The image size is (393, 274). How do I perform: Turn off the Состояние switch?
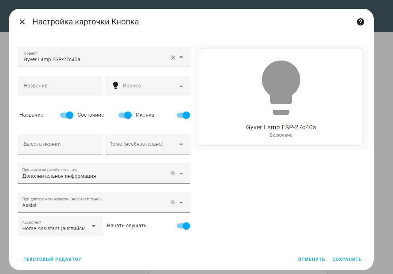125,115
